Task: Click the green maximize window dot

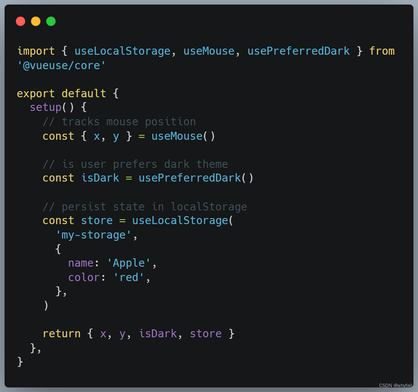Action: 51,21
